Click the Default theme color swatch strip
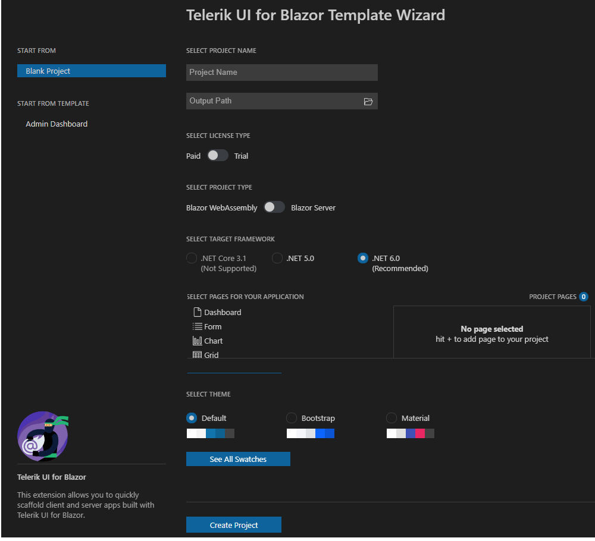595x541 pixels. click(x=211, y=433)
